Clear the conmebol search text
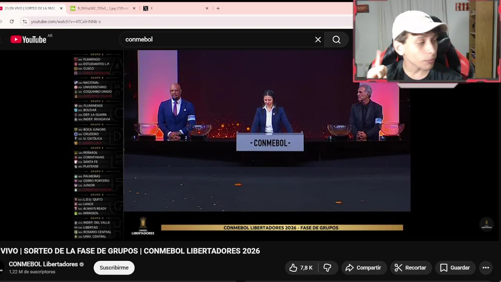501x282 pixels. click(318, 40)
